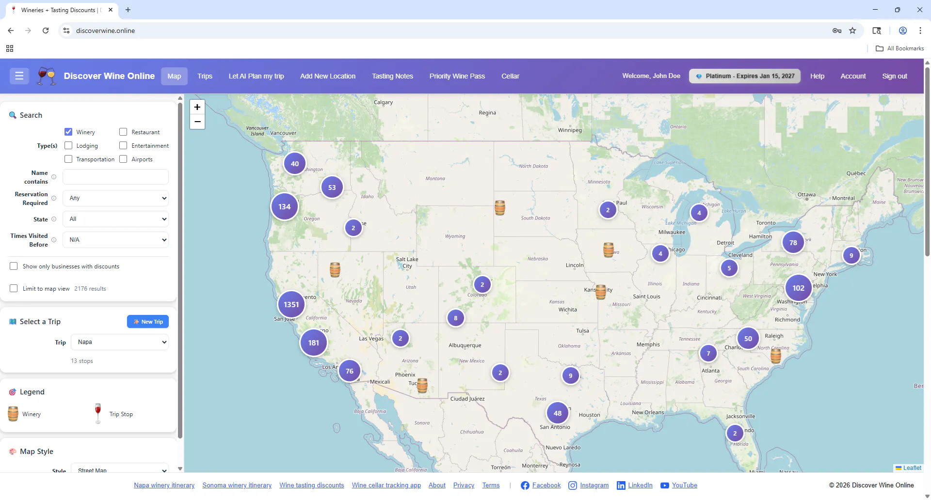931x500 pixels.
Task: Go to Add New Location
Action: [328, 76]
